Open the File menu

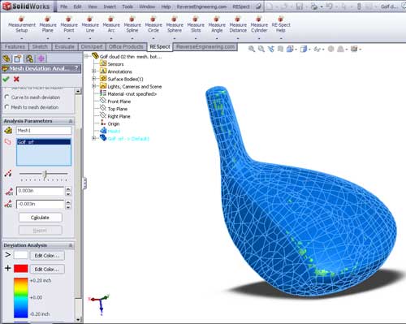(63, 6)
